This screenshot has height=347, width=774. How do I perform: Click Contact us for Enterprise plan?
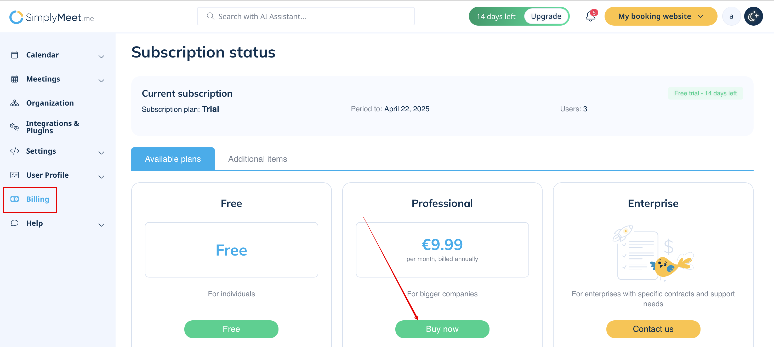[x=653, y=329]
